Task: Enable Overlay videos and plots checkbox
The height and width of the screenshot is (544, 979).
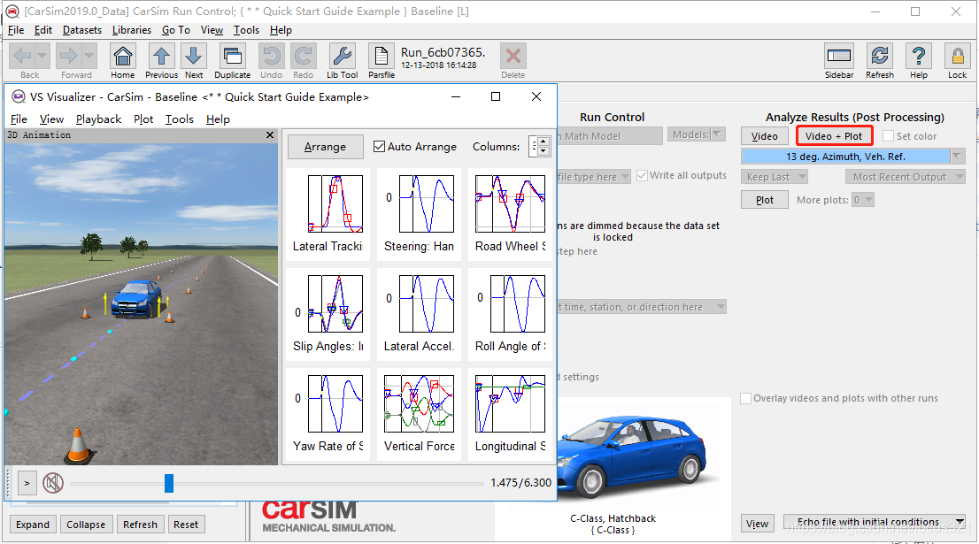Action: click(745, 398)
